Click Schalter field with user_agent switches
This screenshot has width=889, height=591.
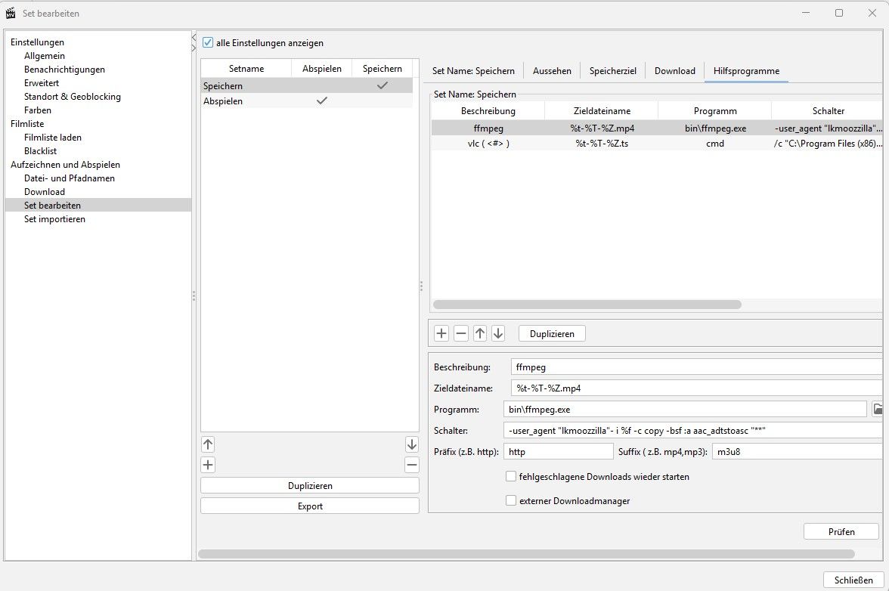pyautogui.click(x=692, y=430)
